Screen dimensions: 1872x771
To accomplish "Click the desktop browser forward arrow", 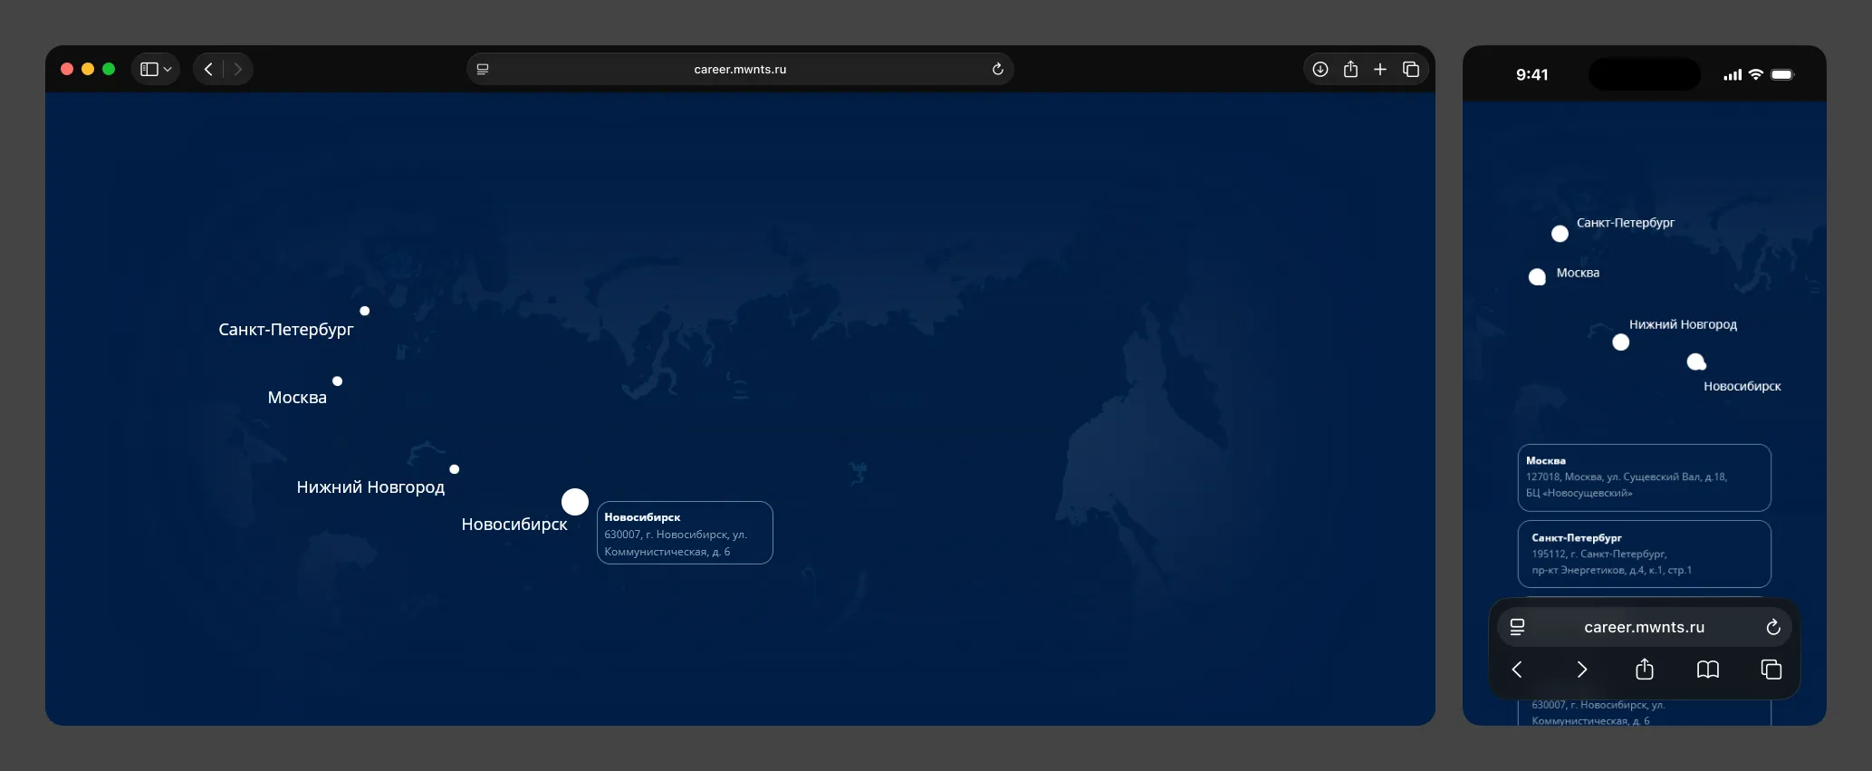I will click(x=238, y=70).
